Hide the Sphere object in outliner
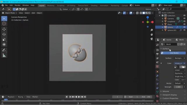The image size is (187, 105). point(184,27)
